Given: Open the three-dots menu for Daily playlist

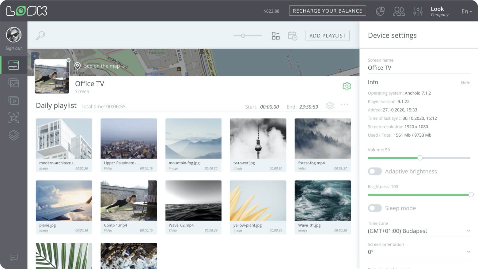Looking at the screenshot, I should pos(344,104).
